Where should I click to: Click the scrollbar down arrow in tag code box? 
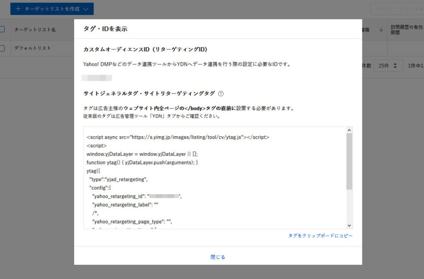[349, 225]
